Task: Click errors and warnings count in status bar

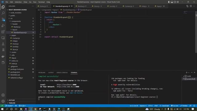Action: point(22,106)
